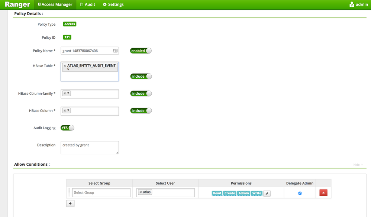Click the Policy Name input field
The image size is (371, 217).
click(x=90, y=51)
